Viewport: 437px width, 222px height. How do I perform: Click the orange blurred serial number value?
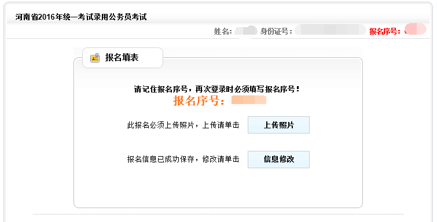[x=247, y=100]
